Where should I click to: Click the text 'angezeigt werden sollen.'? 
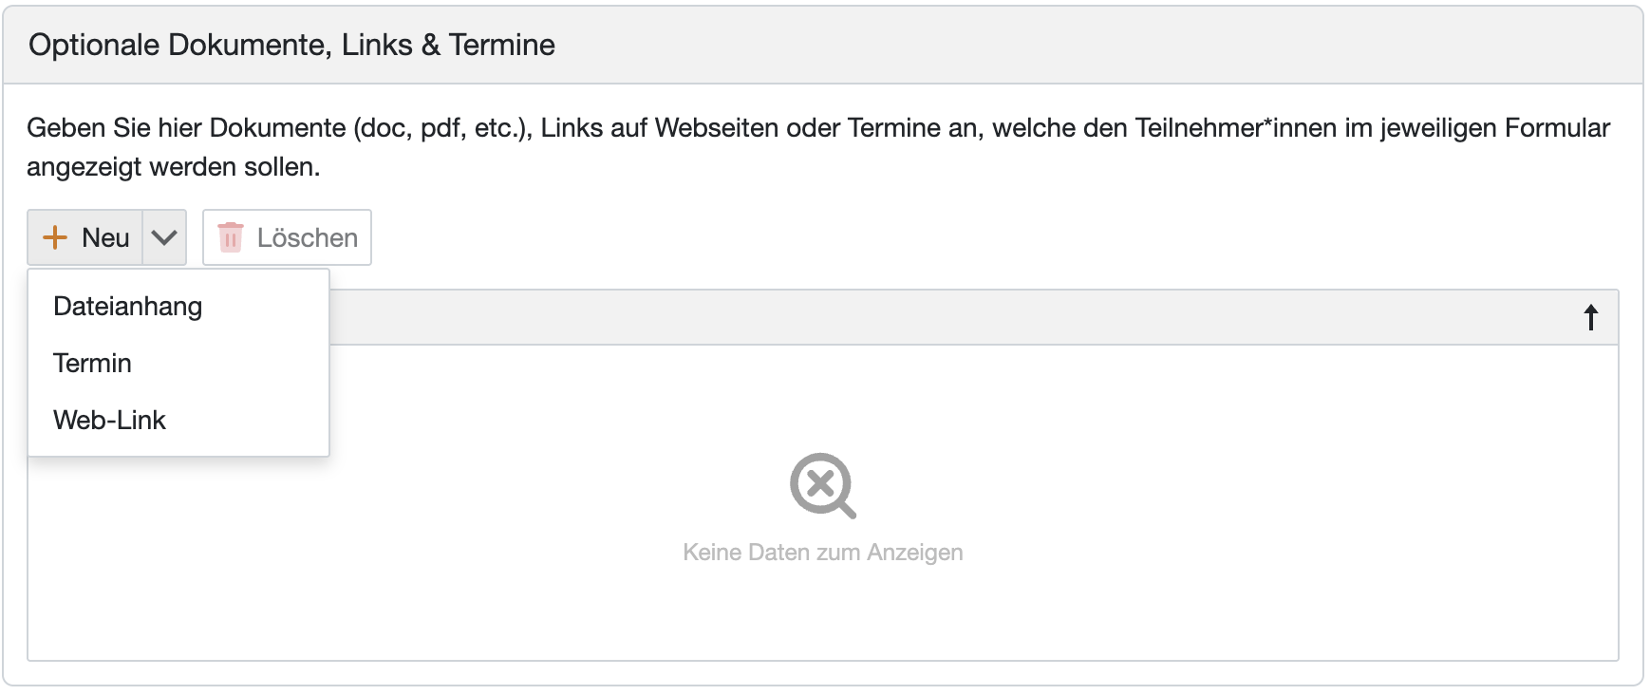click(x=174, y=167)
